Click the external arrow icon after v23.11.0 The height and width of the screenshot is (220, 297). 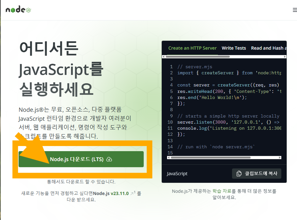tap(132, 194)
